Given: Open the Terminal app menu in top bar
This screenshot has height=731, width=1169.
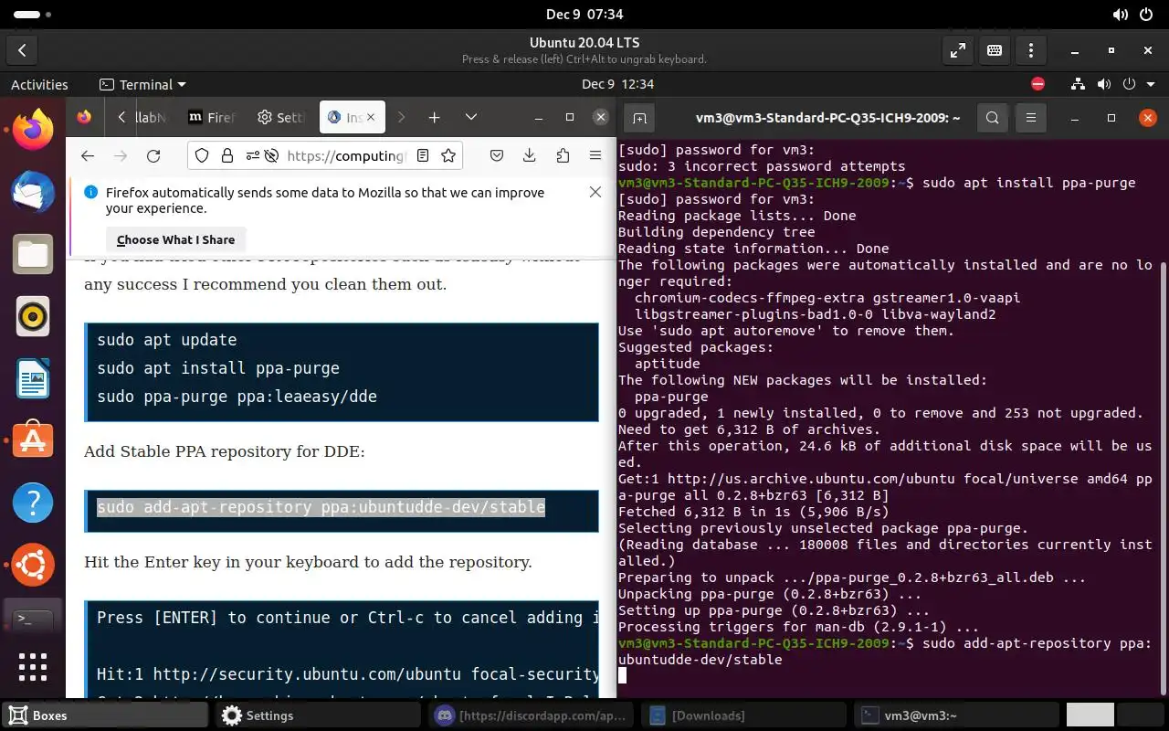Looking at the screenshot, I should click(142, 84).
